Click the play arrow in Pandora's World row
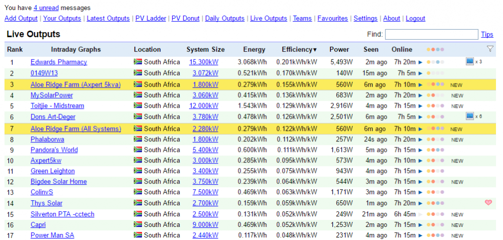Viewport: 503px width, 240px height. tap(421, 150)
